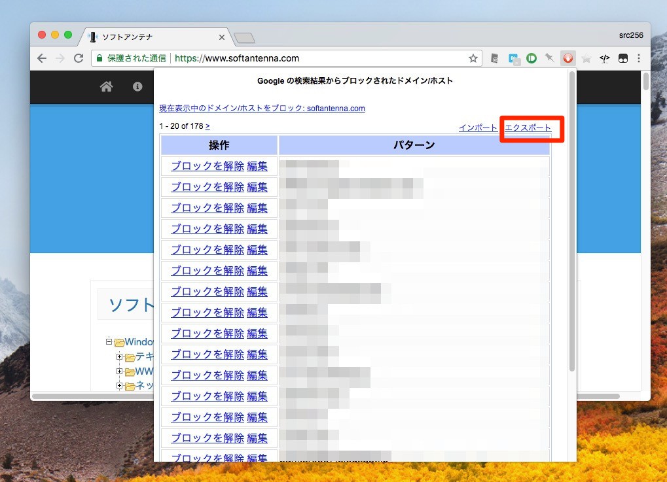
Task: Click the エクスポート link
Action: [528, 128]
